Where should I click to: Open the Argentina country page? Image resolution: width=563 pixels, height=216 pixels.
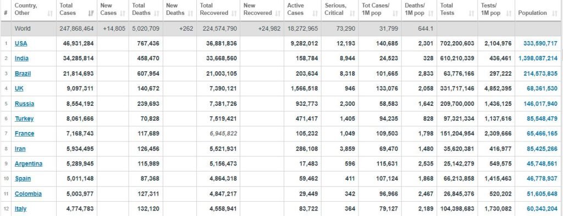tap(29, 164)
